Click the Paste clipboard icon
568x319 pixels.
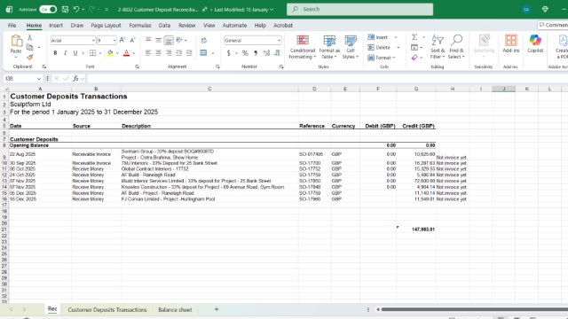(16, 41)
